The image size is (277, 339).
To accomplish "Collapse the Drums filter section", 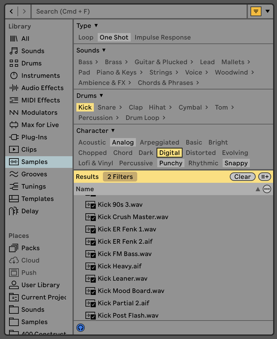I will (x=101, y=96).
